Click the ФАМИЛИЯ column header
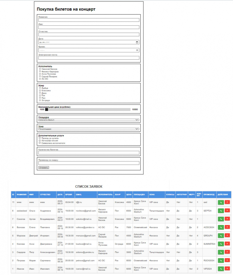This screenshot has height=275, width=233. coord(21,194)
